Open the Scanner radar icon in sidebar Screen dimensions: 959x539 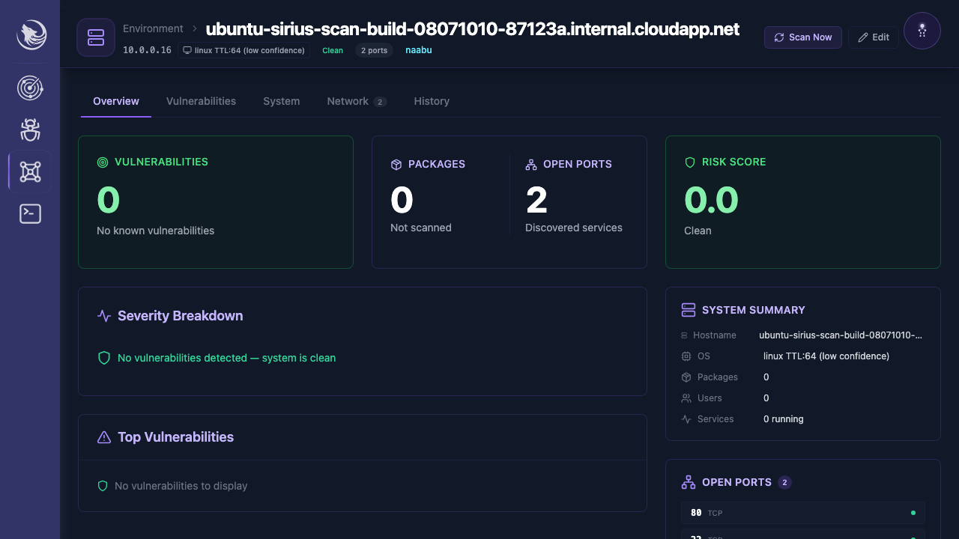(x=30, y=88)
